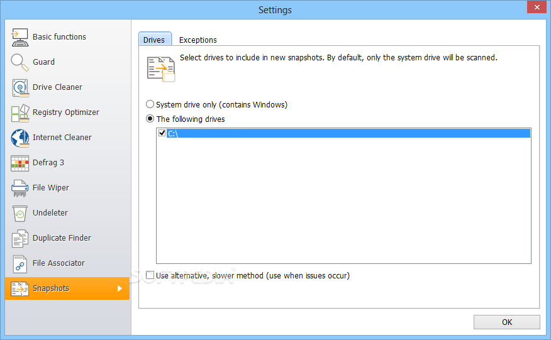Viewport: 551px width, 340px height.
Task: Select the Snapshots label in the sidebar
Action: pyautogui.click(x=51, y=288)
